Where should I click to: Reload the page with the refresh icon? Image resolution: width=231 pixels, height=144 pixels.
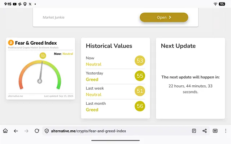coord(37,131)
